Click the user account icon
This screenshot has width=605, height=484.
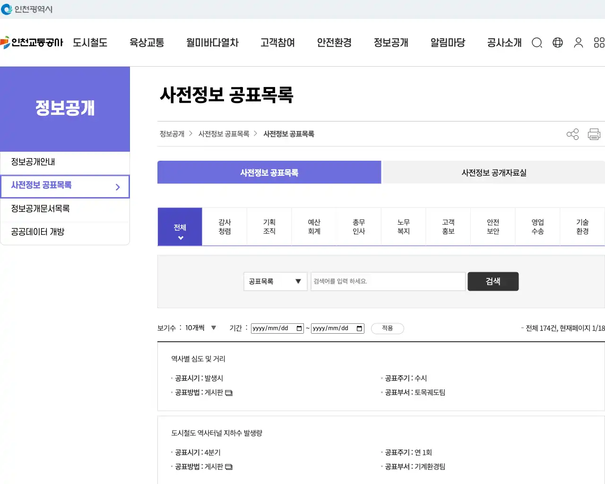tap(579, 43)
